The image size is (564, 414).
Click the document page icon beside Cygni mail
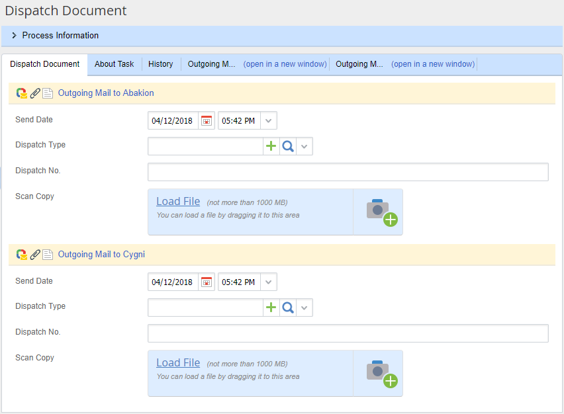click(48, 255)
